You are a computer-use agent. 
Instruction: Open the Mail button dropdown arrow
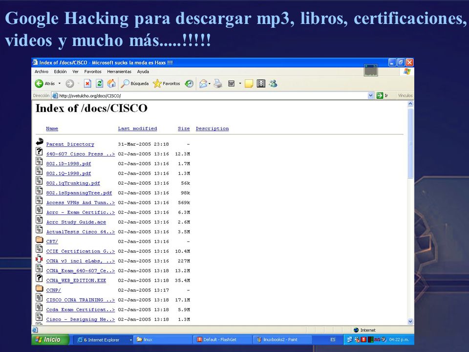pos(210,84)
